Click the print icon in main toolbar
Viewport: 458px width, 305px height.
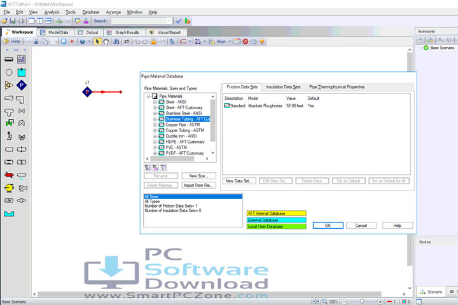[x=22, y=21]
